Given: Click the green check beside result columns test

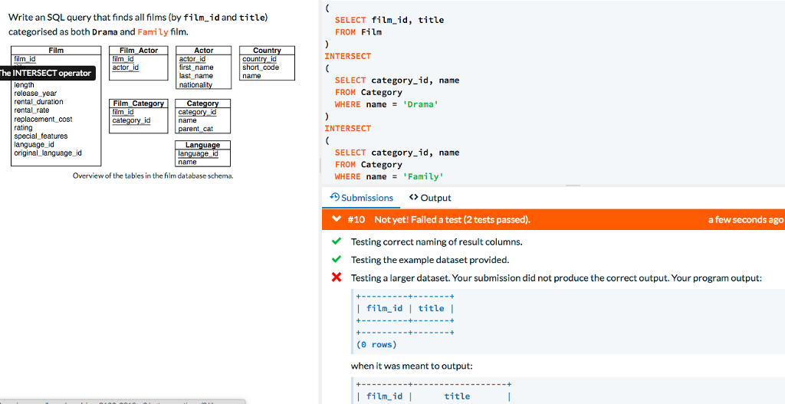Looking at the screenshot, I should point(336,242).
